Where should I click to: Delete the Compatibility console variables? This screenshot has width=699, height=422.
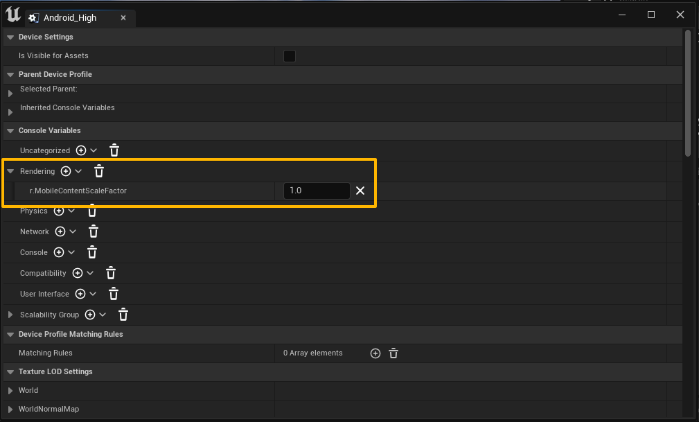111,273
